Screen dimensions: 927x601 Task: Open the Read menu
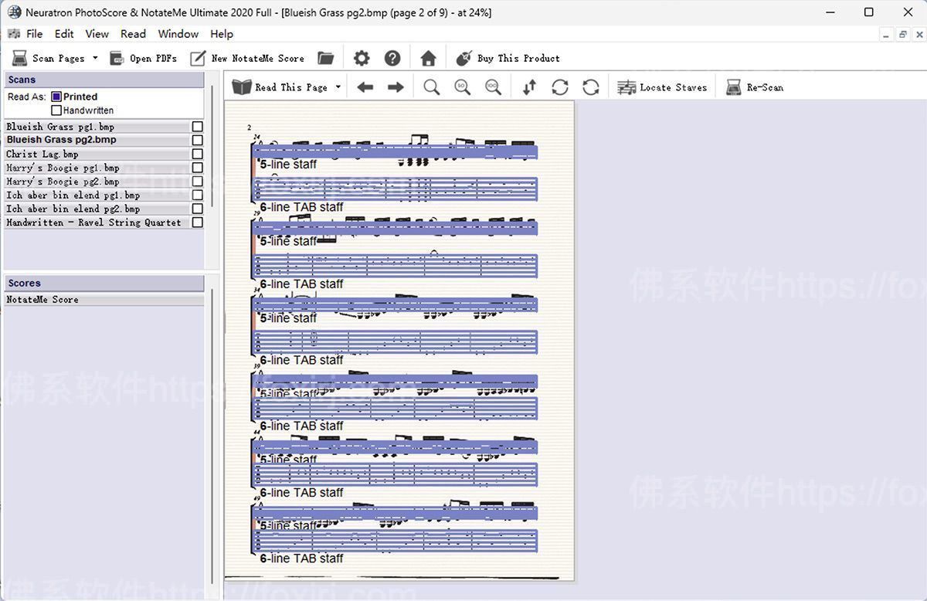point(133,34)
